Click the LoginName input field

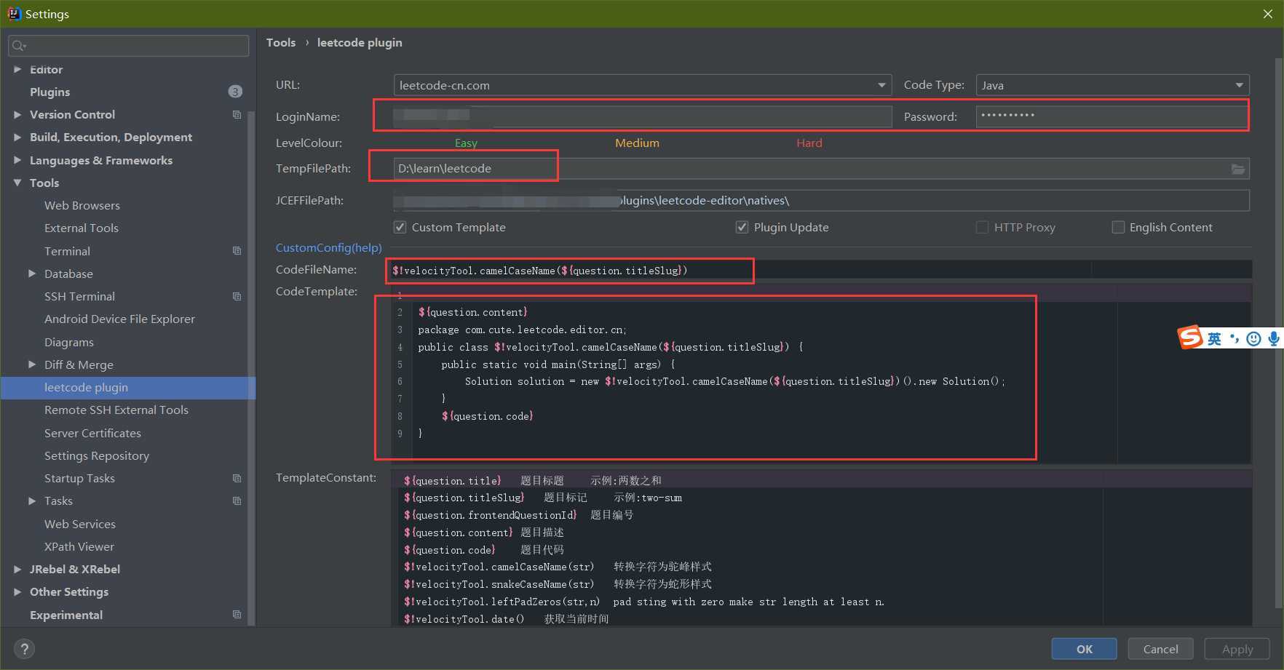[x=643, y=116]
